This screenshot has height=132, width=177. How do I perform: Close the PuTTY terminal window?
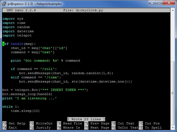(x=169, y=3)
